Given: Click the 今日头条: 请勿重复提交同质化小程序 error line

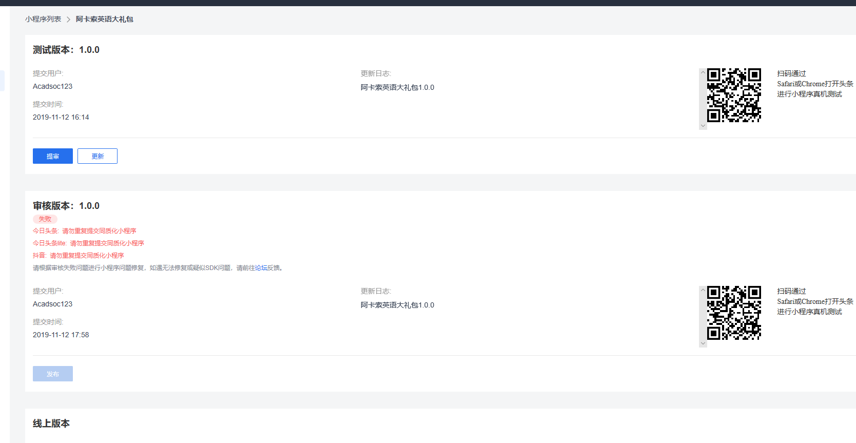Looking at the screenshot, I should tap(85, 231).
